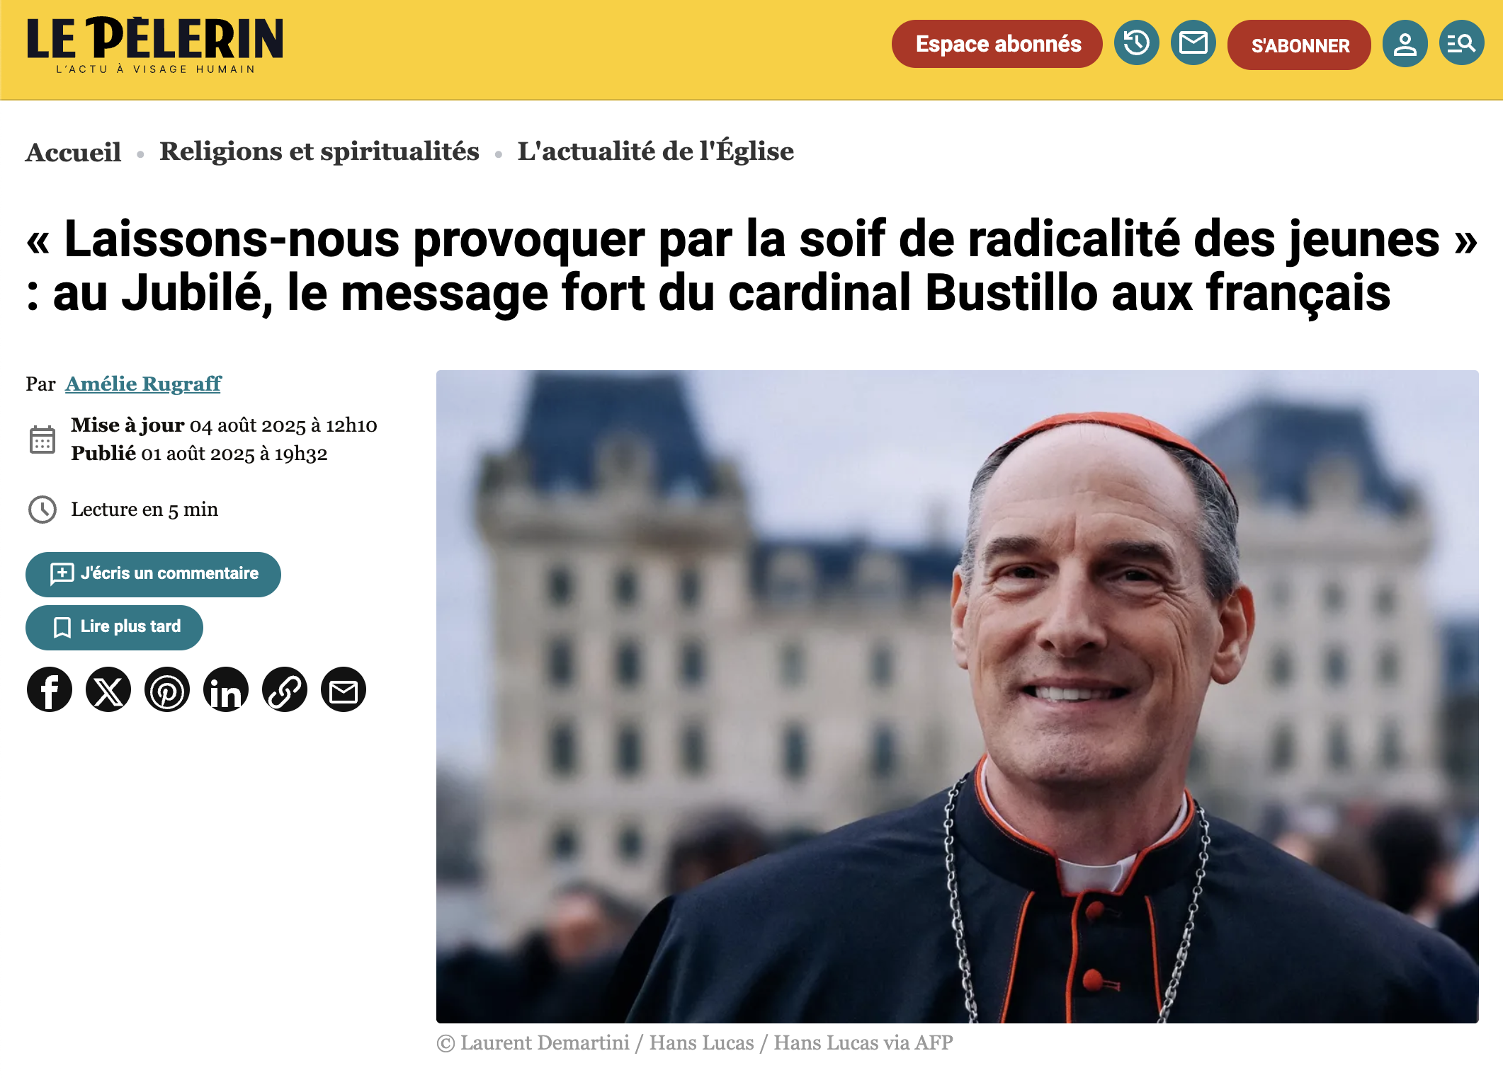Open the menu search icon

click(1461, 43)
